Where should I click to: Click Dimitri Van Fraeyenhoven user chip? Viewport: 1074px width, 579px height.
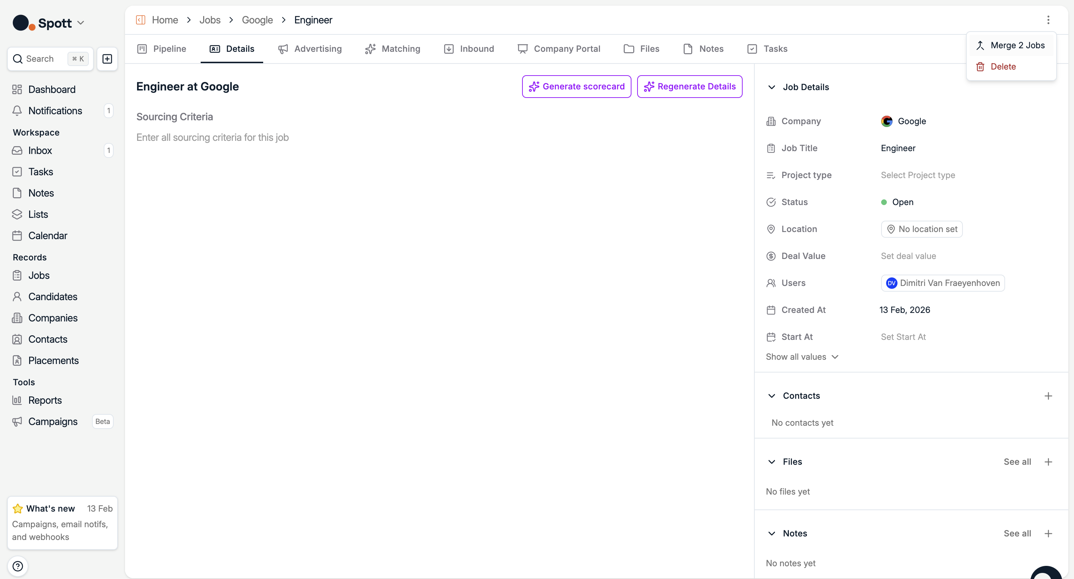click(943, 283)
